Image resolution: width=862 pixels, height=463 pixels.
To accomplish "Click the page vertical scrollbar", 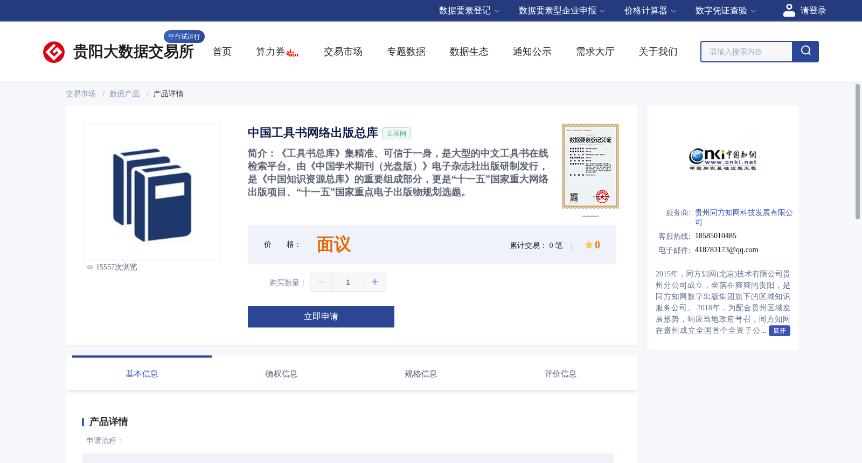I will (858, 152).
